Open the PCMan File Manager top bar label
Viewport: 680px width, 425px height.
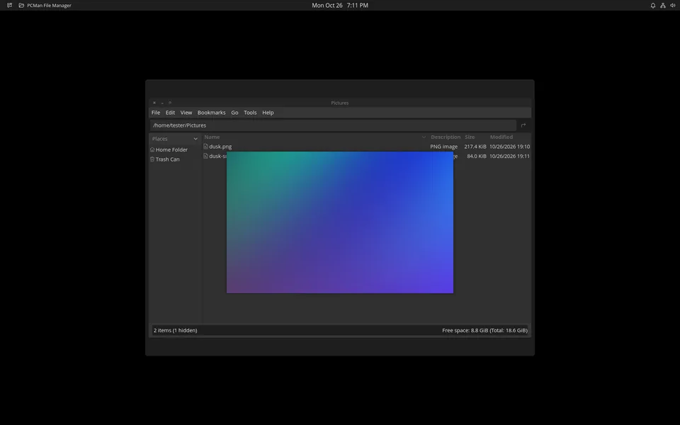49,5
